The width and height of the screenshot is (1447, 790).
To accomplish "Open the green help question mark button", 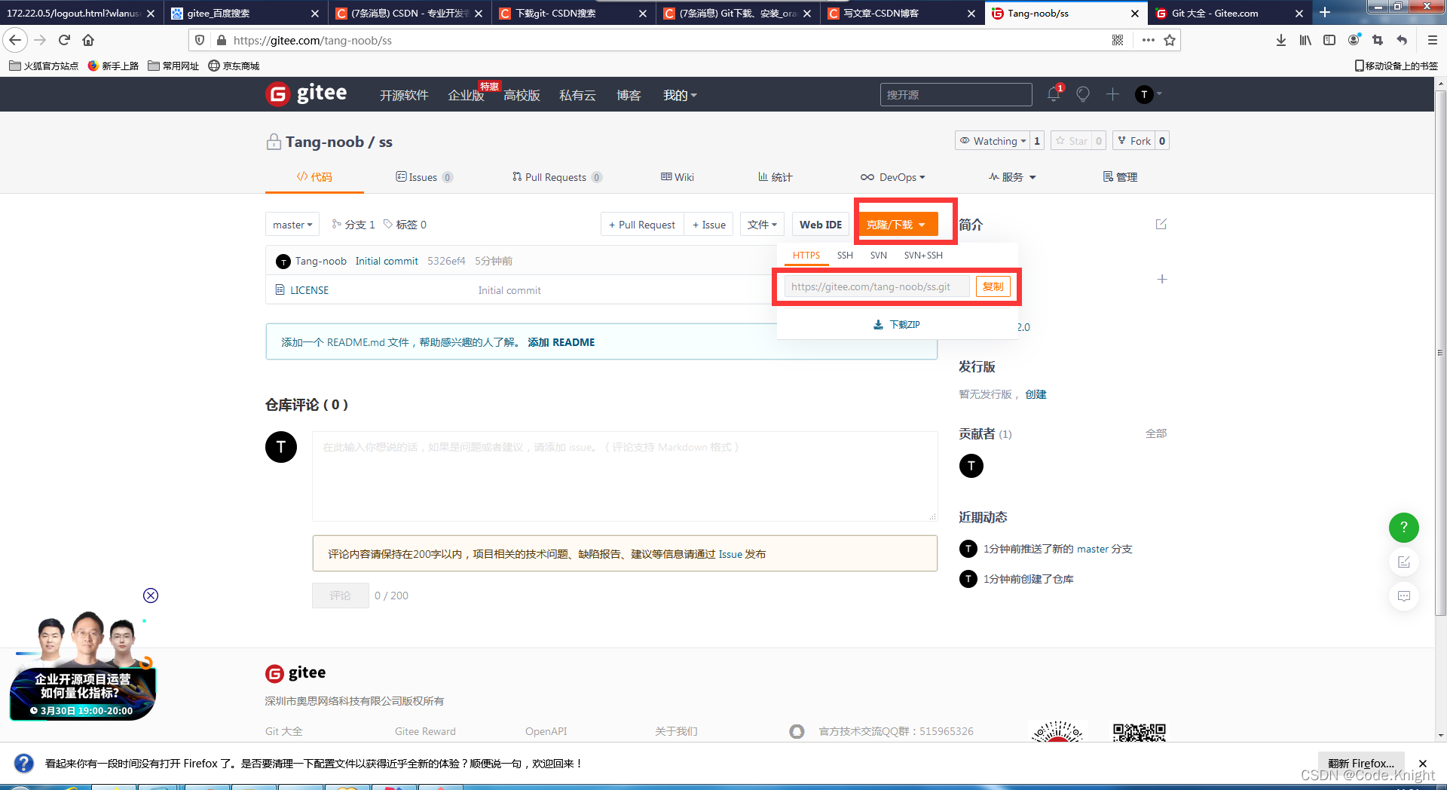I will pyautogui.click(x=1404, y=527).
